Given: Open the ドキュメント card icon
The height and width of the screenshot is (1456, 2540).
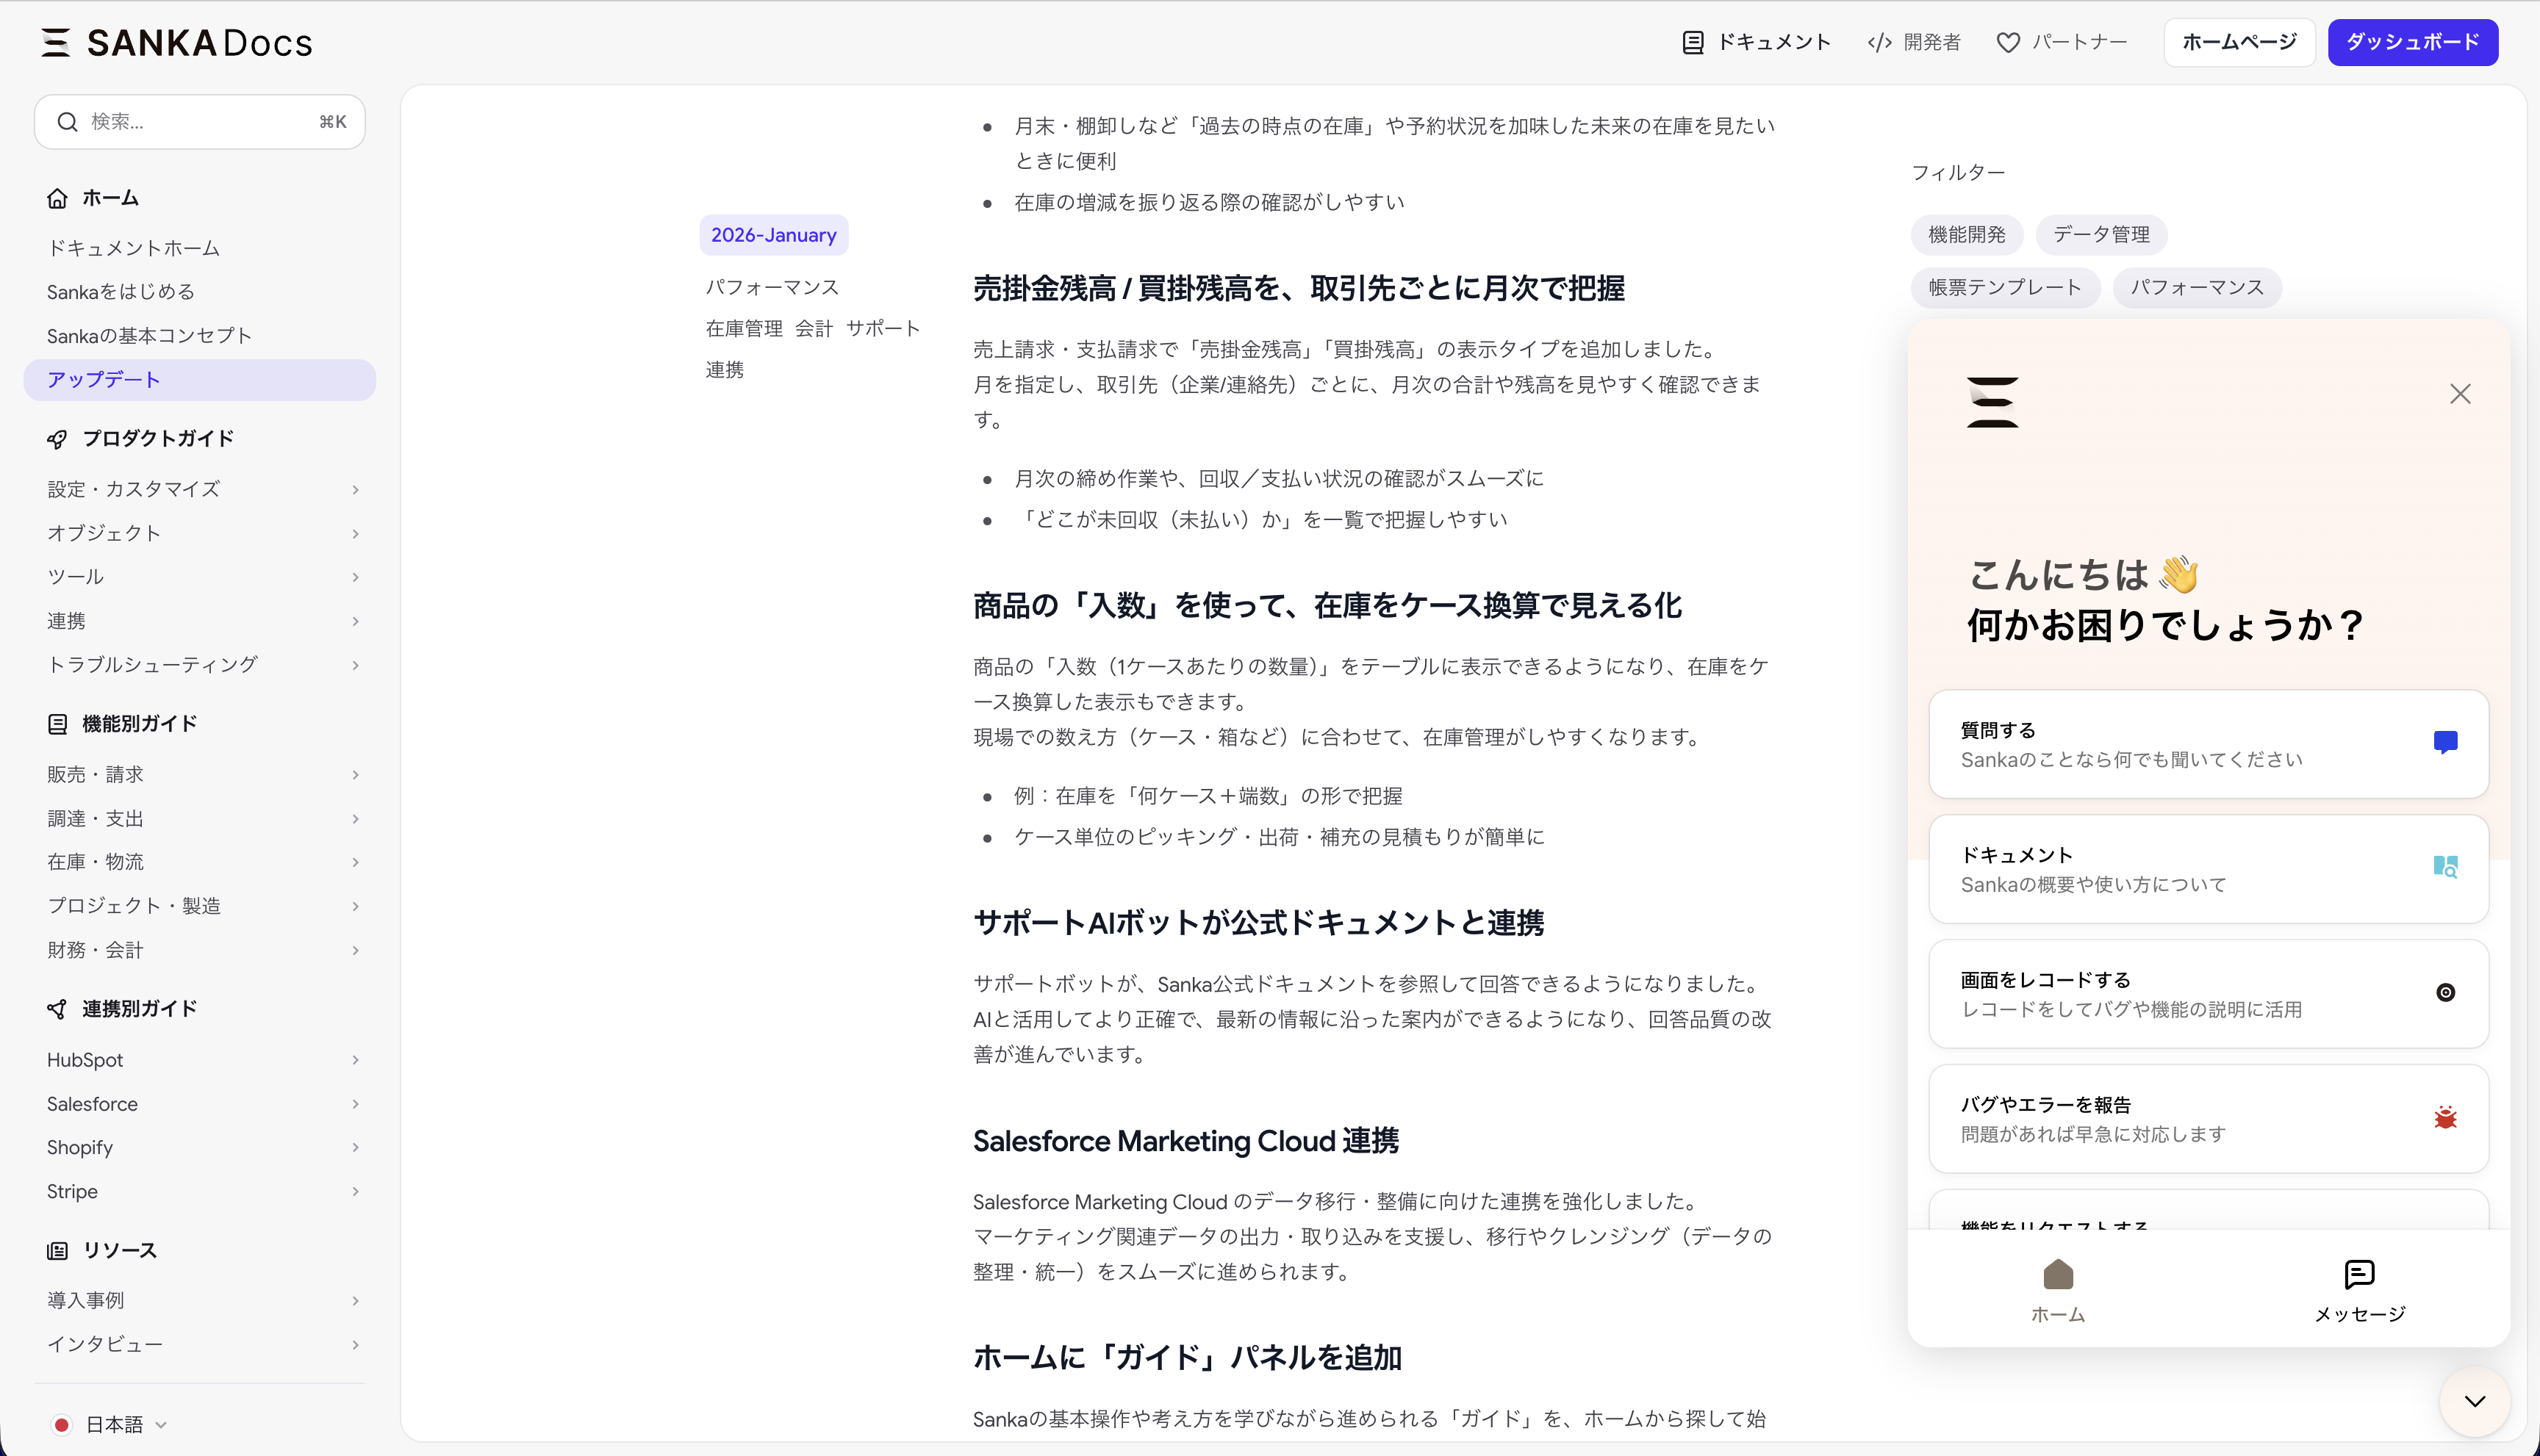Looking at the screenshot, I should click(x=2444, y=867).
